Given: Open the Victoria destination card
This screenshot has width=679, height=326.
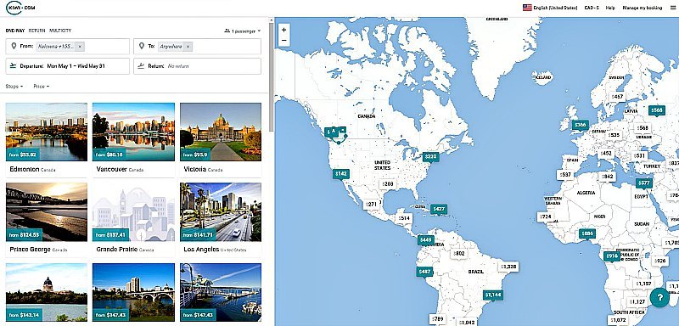Looking at the screenshot, I should pos(221,139).
